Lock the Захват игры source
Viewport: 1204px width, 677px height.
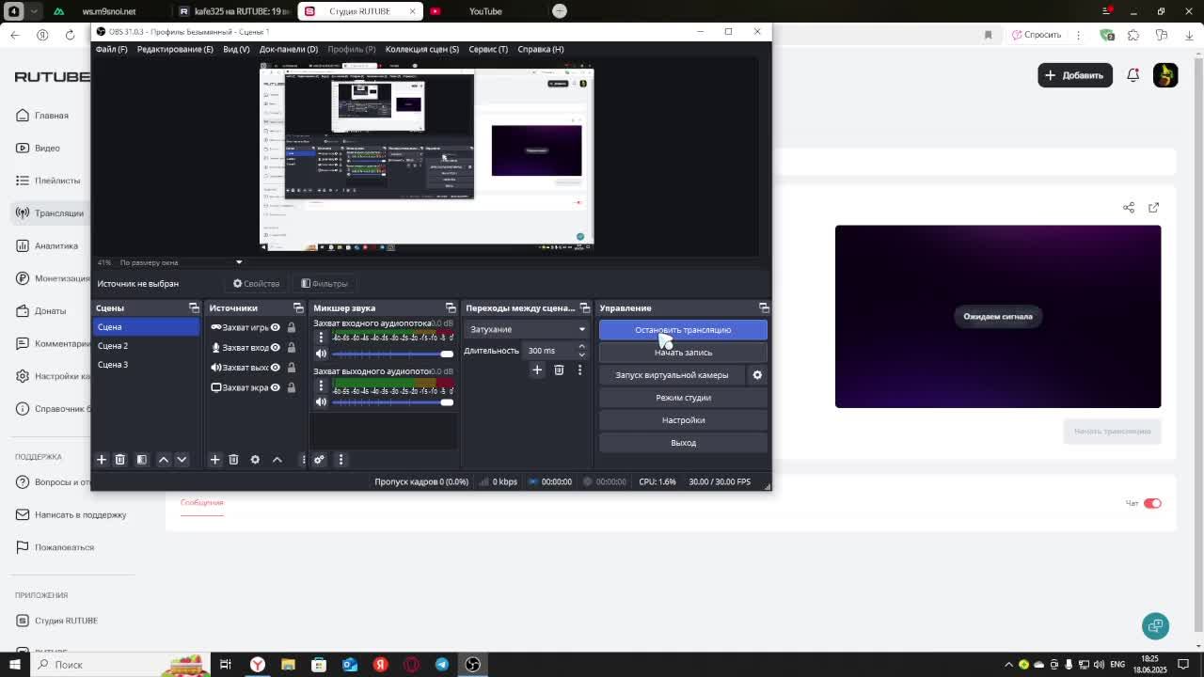point(292,327)
